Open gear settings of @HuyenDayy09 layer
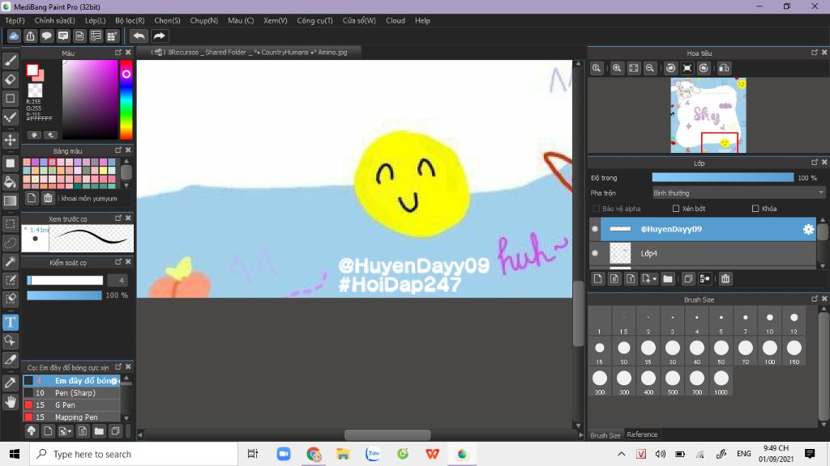830x466 pixels. pos(808,229)
